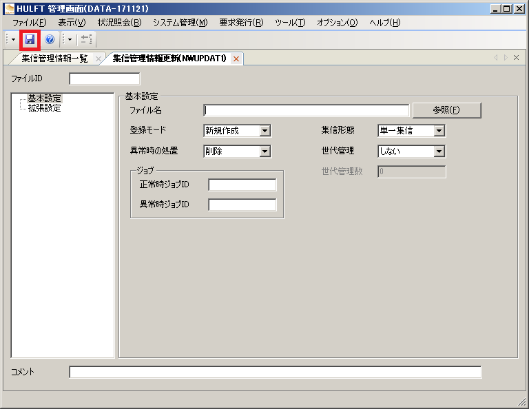
Task: Open the 状況照会(B) menu
Action: click(x=119, y=23)
